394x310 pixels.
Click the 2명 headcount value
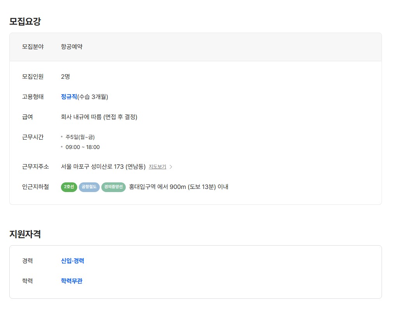[x=65, y=76]
